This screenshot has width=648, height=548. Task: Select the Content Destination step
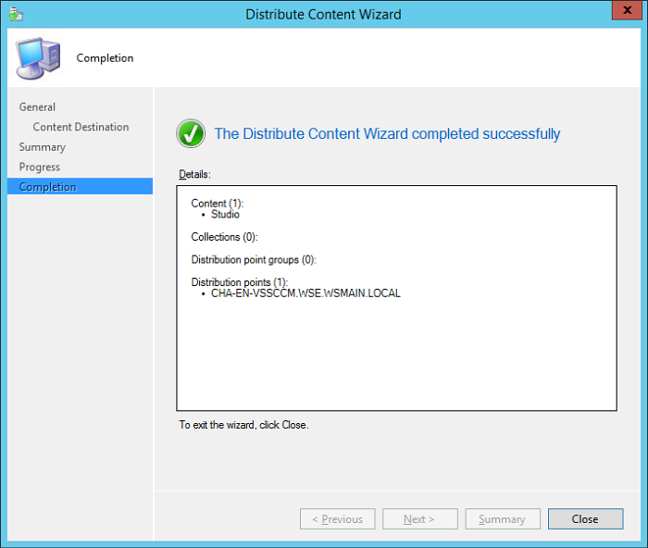pyautogui.click(x=81, y=127)
